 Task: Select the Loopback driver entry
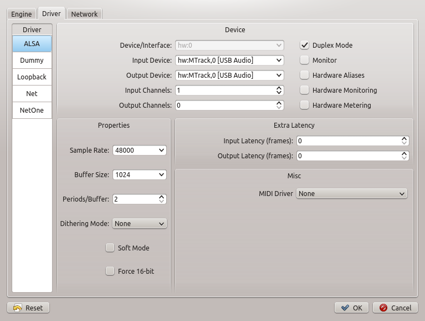tap(32, 77)
